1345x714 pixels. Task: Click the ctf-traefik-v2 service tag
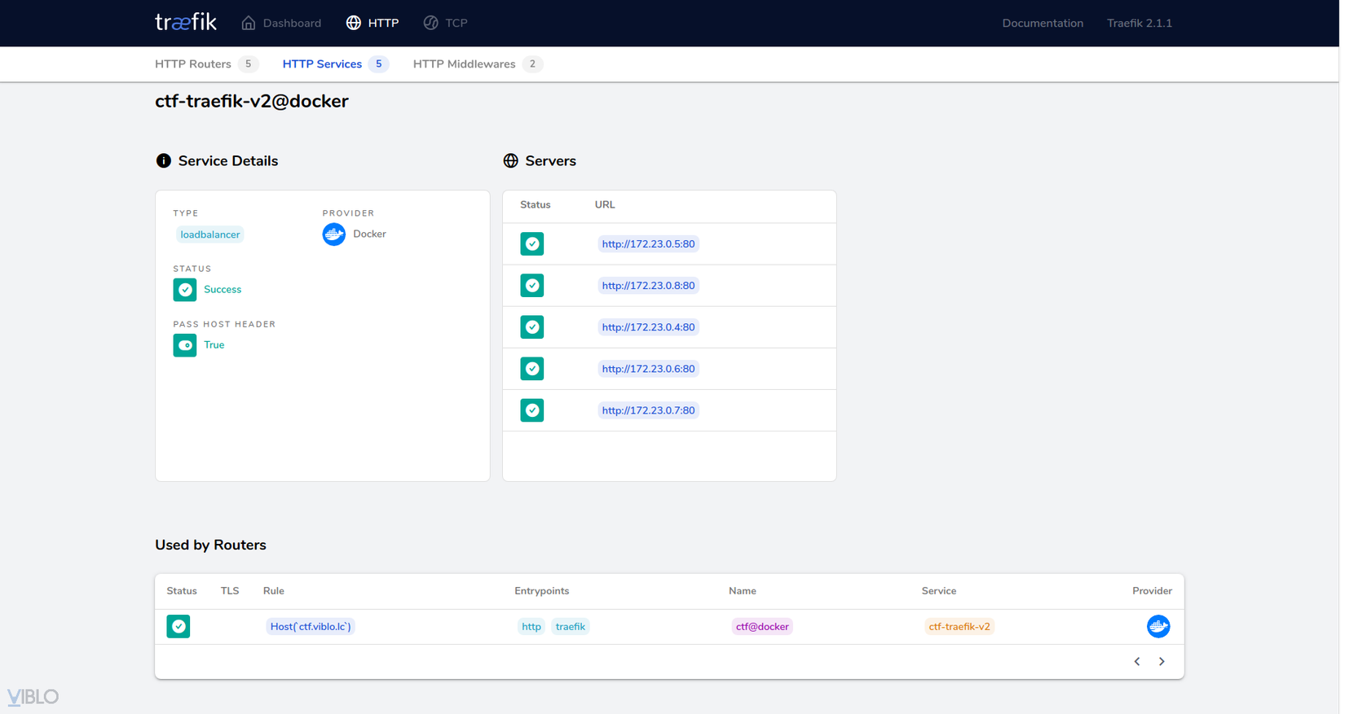pyautogui.click(x=959, y=626)
